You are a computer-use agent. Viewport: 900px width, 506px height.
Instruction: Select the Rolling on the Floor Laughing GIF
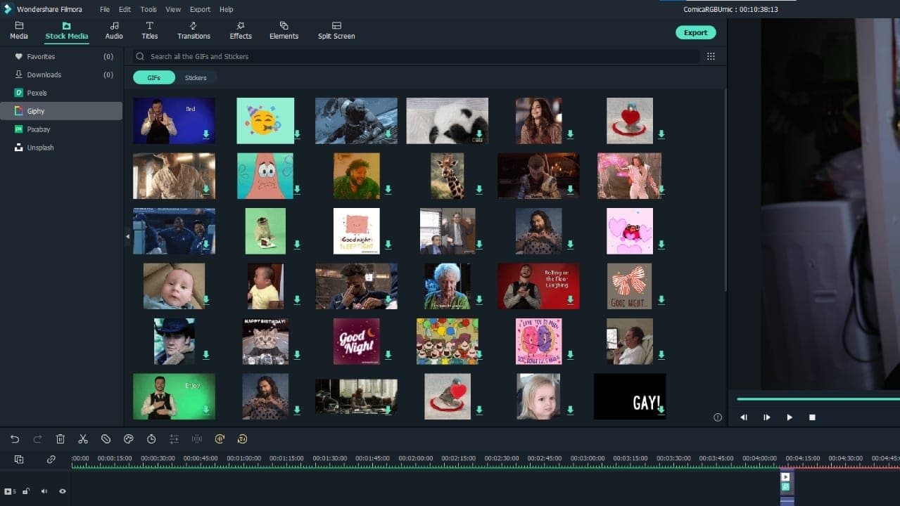(x=538, y=286)
